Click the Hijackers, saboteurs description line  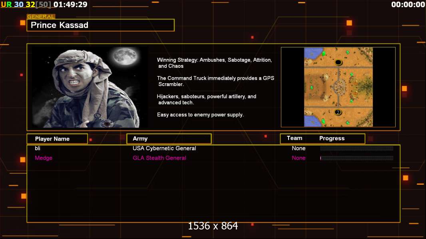[207, 99]
